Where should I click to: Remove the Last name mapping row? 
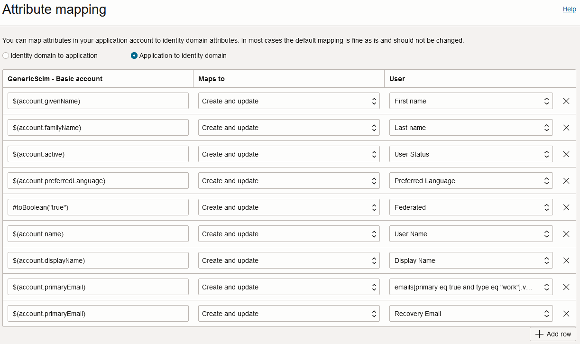[566, 128]
